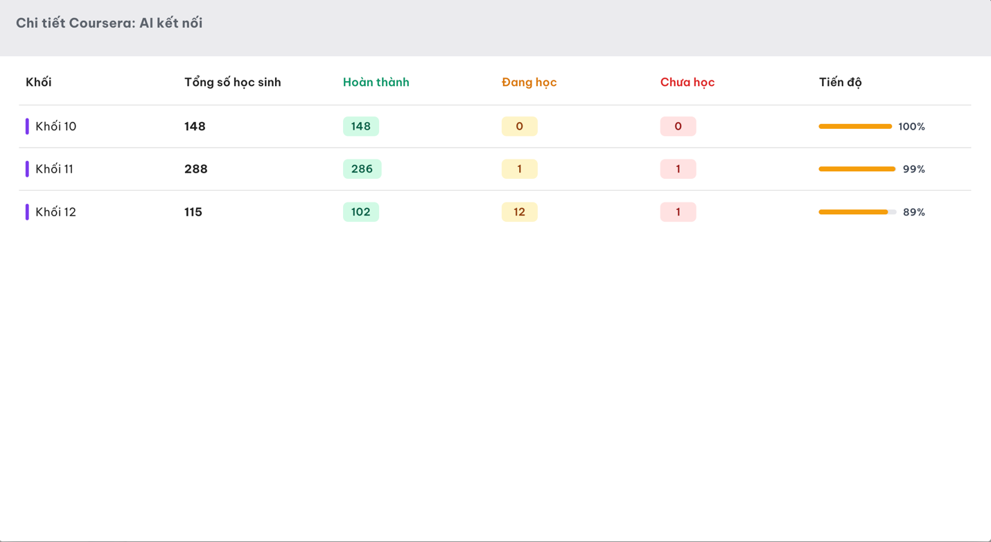Viewport: 991px width, 542px height.
Task: Click the 'Khối' column header
Action: coord(39,82)
